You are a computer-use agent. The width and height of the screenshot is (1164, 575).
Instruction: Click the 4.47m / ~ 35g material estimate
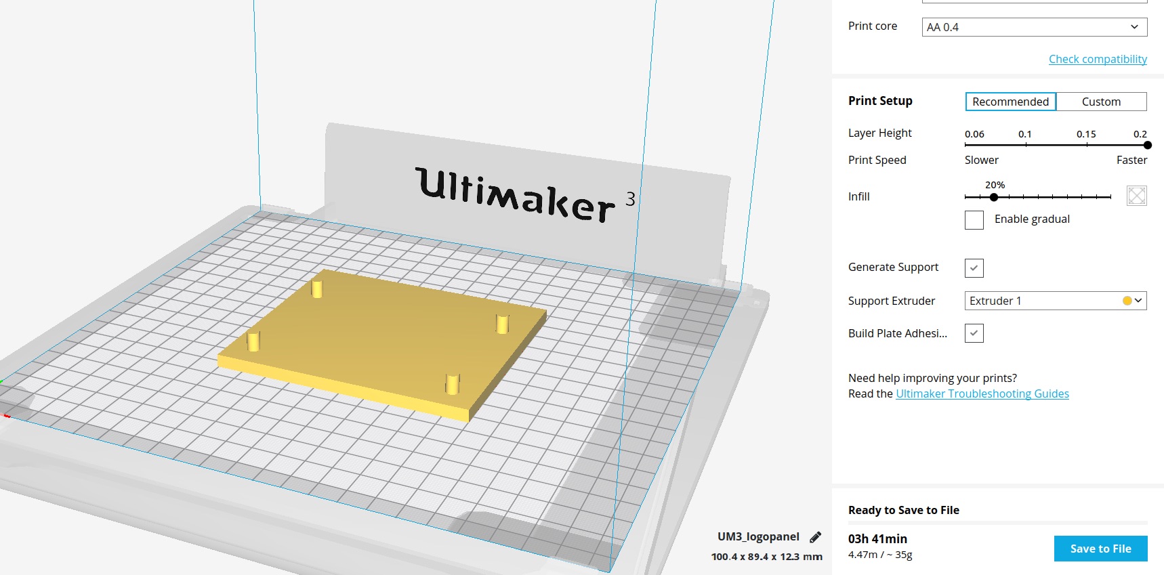880,555
